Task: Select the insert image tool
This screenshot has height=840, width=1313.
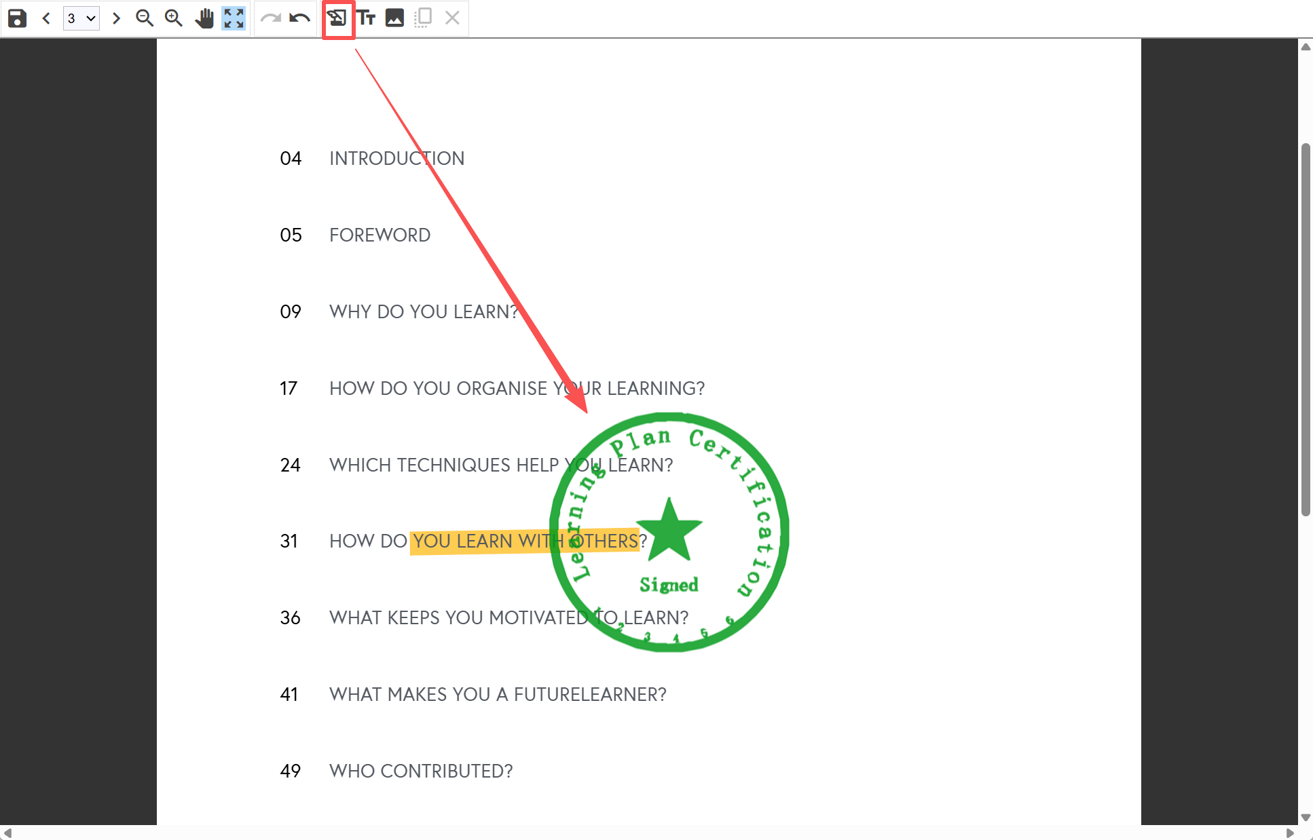Action: coord(394,18)
